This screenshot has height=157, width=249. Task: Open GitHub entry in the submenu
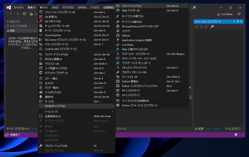pos(152,36)
